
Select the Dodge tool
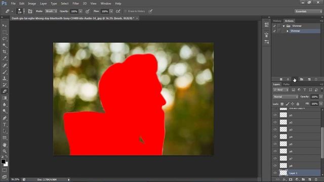click(x=5, y=111)
